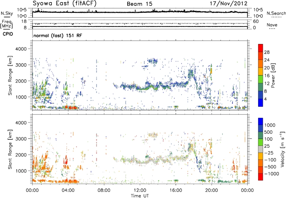Image resolution: width=286 pixels, height=198 pixels.
Task: Click the bottom red segment of Velocity colorbar
Action: point(261,177)
